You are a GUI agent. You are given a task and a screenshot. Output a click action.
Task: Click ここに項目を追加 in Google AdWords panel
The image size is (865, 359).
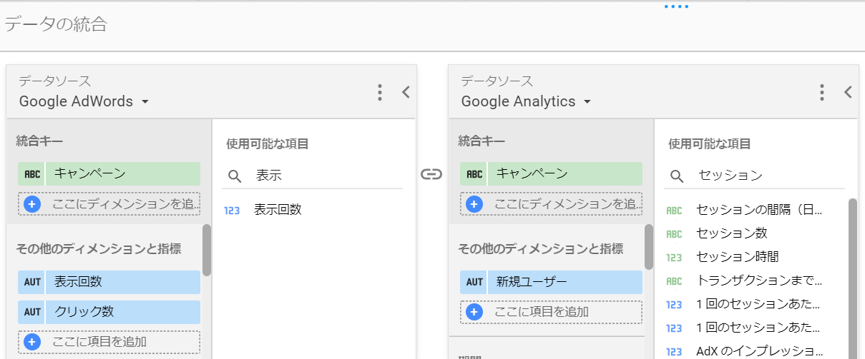click(x=109, y=343)
